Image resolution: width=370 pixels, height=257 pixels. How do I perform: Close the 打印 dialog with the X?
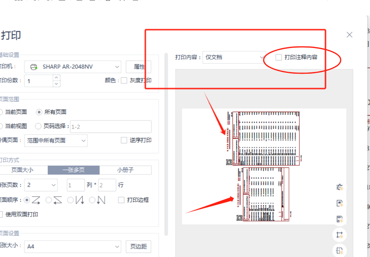pos(350,35)
